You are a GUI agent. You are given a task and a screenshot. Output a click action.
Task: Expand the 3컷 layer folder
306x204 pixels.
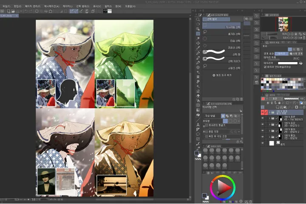point(269,124)
